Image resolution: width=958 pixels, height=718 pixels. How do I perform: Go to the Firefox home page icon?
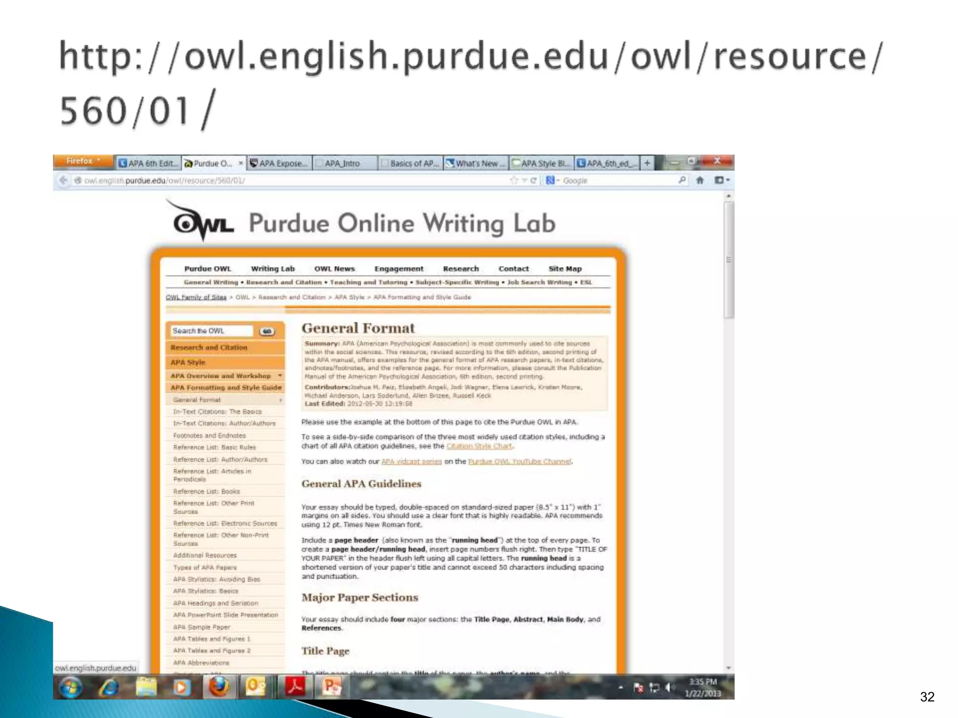700,180
